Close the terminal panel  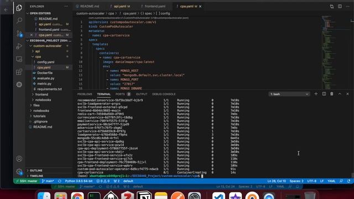(x=347, y=94)
